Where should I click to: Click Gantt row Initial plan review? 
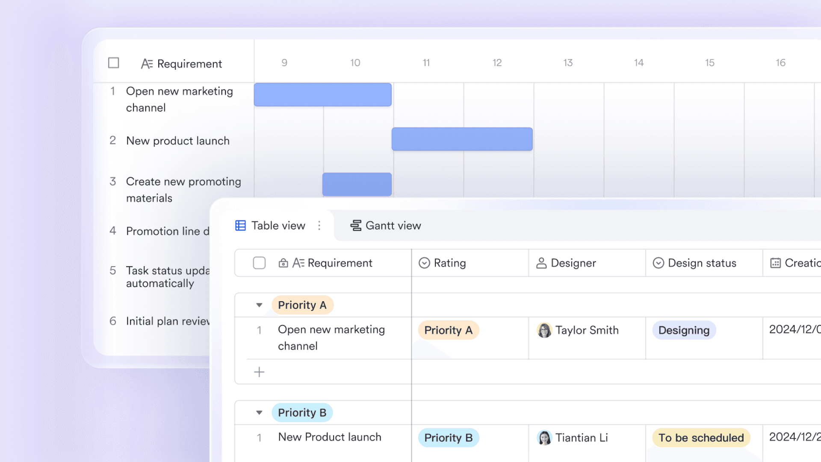(168, 321)
